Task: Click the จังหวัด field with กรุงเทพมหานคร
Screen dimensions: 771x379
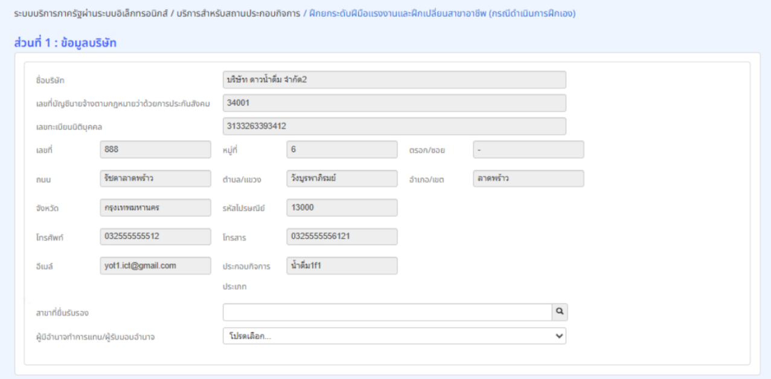Action: tap(155, 208)
